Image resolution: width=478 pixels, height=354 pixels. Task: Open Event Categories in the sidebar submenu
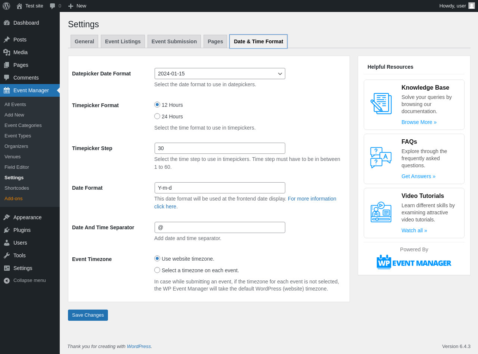[x=23, y=125]
